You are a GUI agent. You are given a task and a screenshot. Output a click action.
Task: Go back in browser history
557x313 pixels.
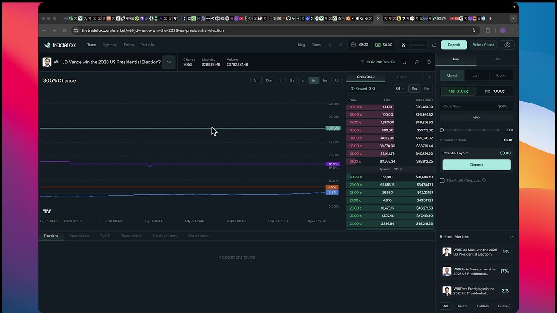44,30
